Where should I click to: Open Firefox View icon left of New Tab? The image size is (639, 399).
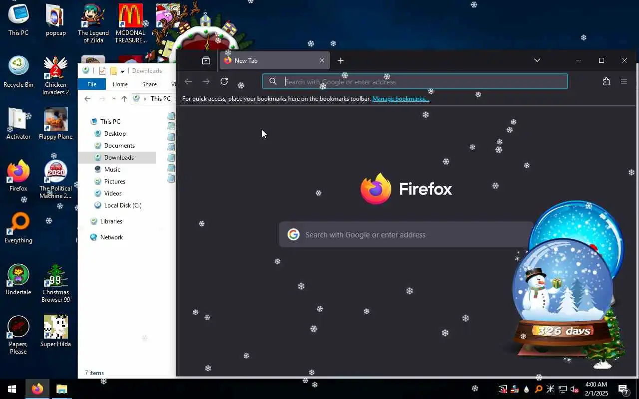point(206,60)
